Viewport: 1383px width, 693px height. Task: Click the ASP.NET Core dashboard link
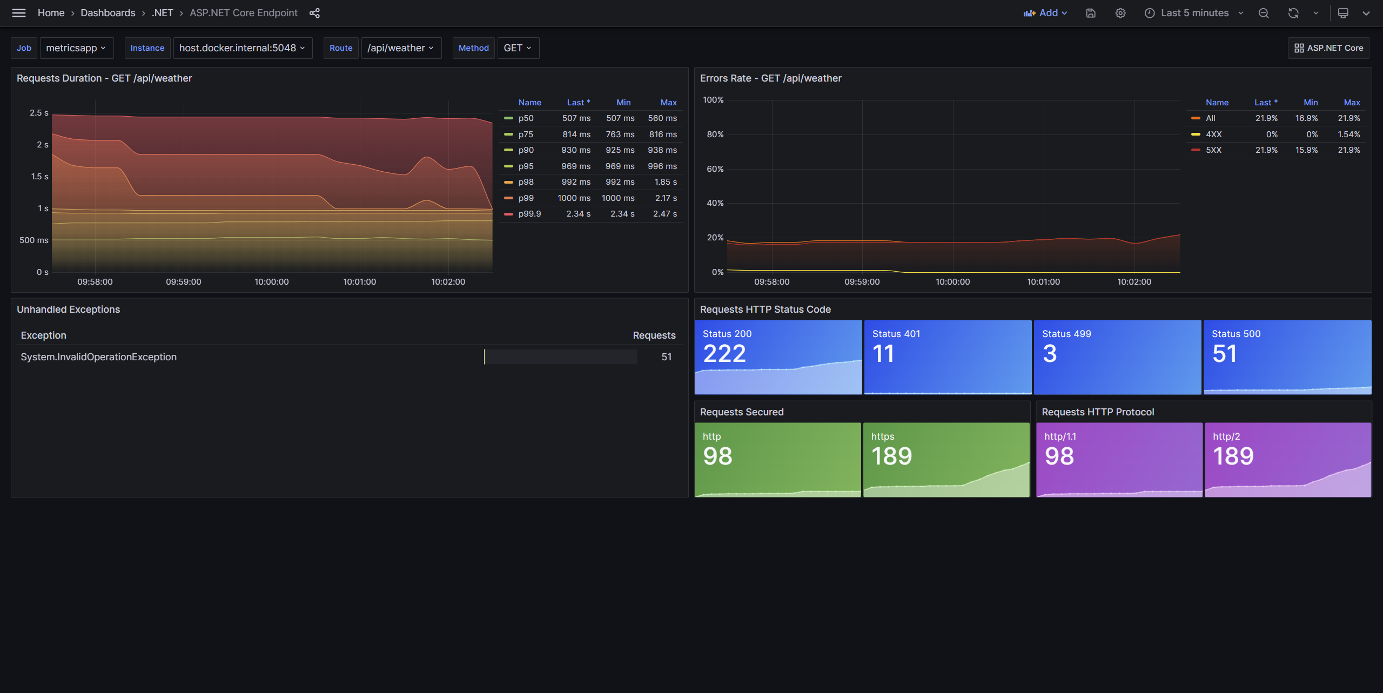coord(1329,48)
